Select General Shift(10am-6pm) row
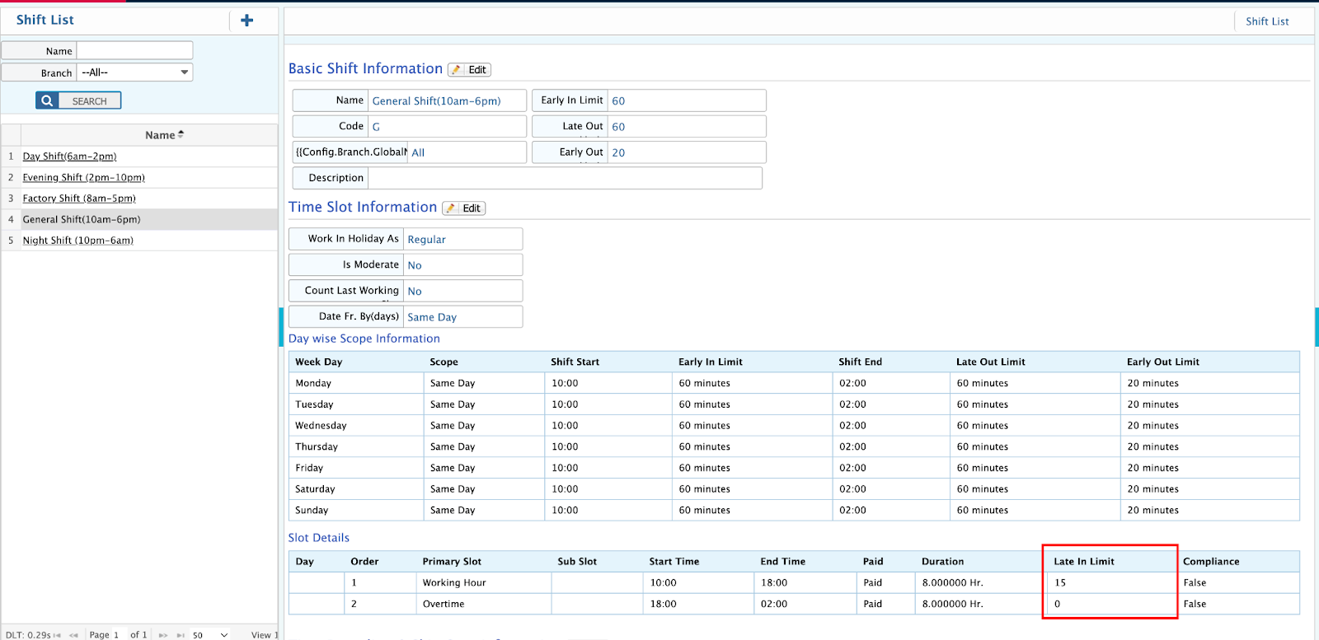 (139, 219)
